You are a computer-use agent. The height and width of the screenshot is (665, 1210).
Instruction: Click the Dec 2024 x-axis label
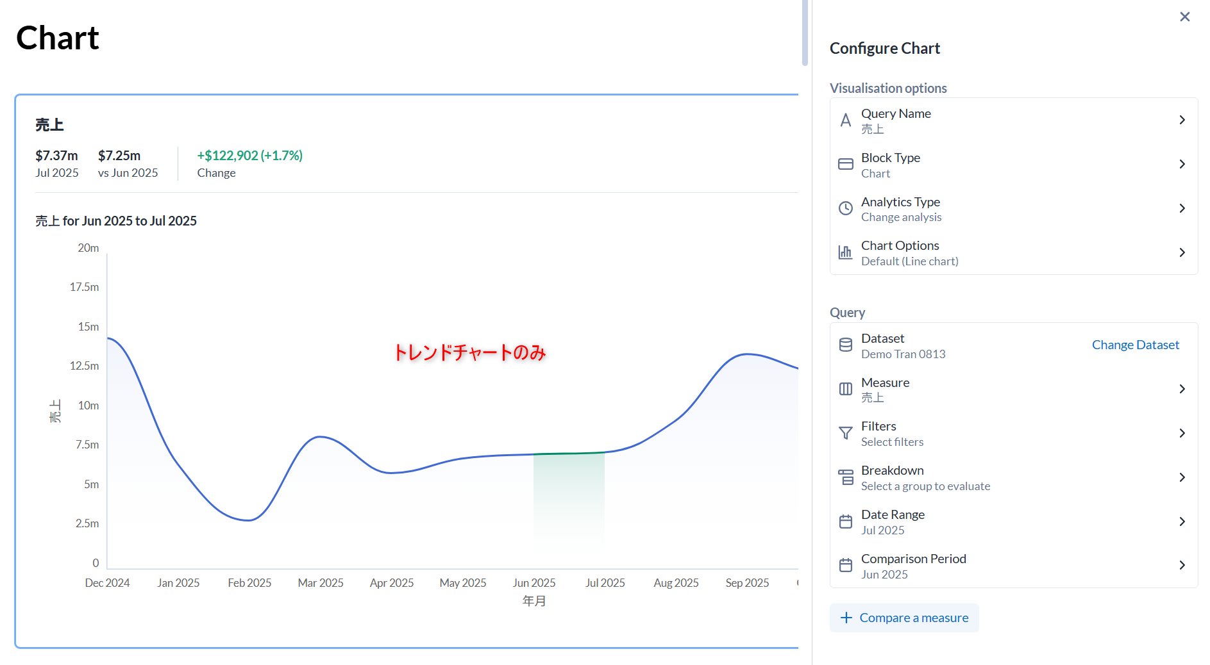[x=107, y=583]
